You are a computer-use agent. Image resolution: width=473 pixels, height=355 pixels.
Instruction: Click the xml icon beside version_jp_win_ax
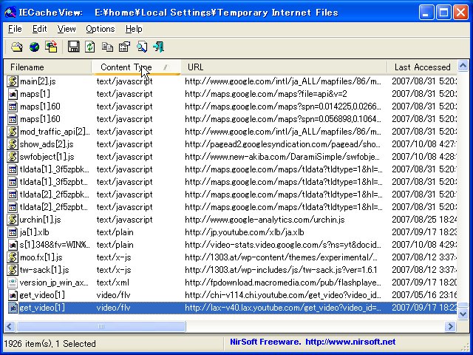(13, 283)
